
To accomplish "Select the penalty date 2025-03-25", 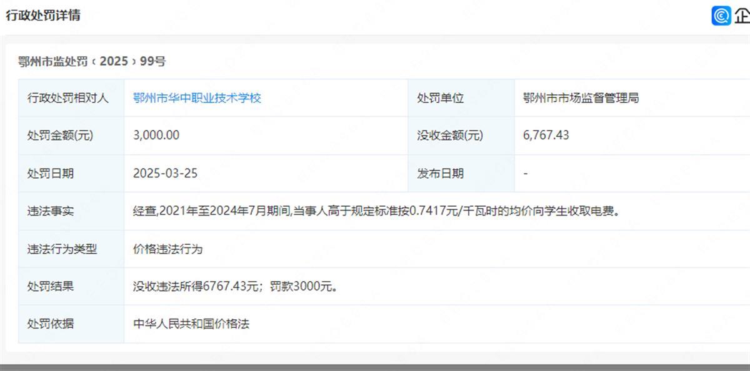I will [x=165, y=174].
